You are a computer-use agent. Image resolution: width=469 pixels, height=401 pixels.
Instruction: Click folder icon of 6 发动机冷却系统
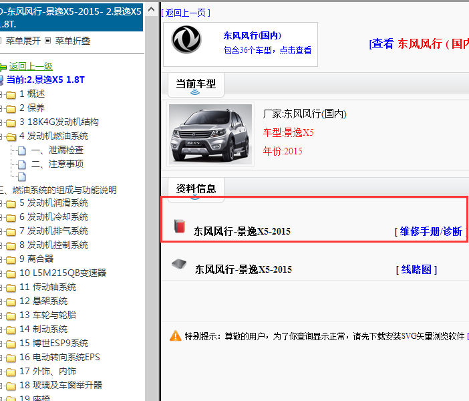coord(11,218)
